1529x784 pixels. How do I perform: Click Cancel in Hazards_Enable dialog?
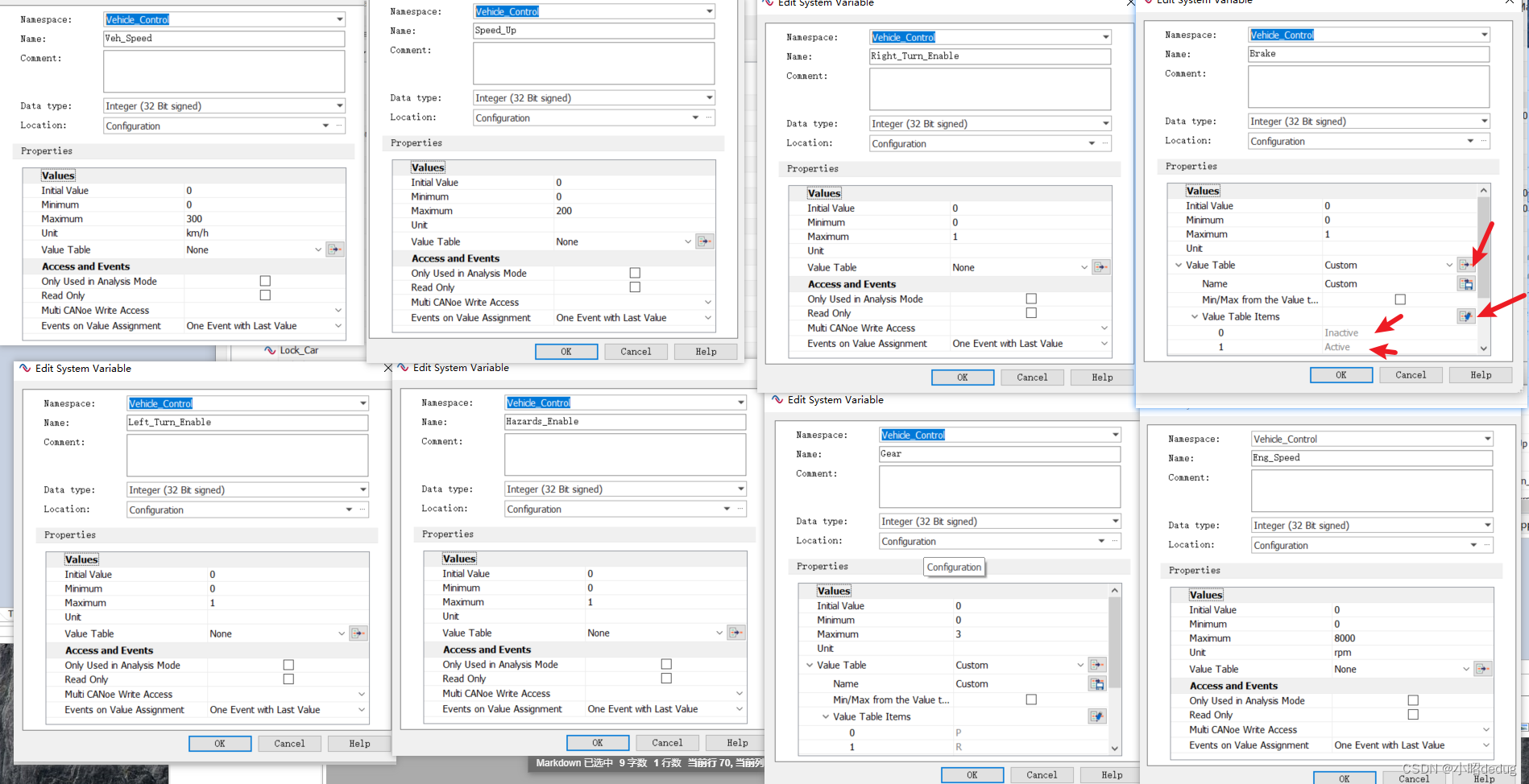point(667,743)
